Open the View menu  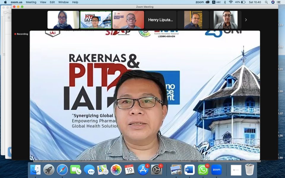click(x=43, y=2)
